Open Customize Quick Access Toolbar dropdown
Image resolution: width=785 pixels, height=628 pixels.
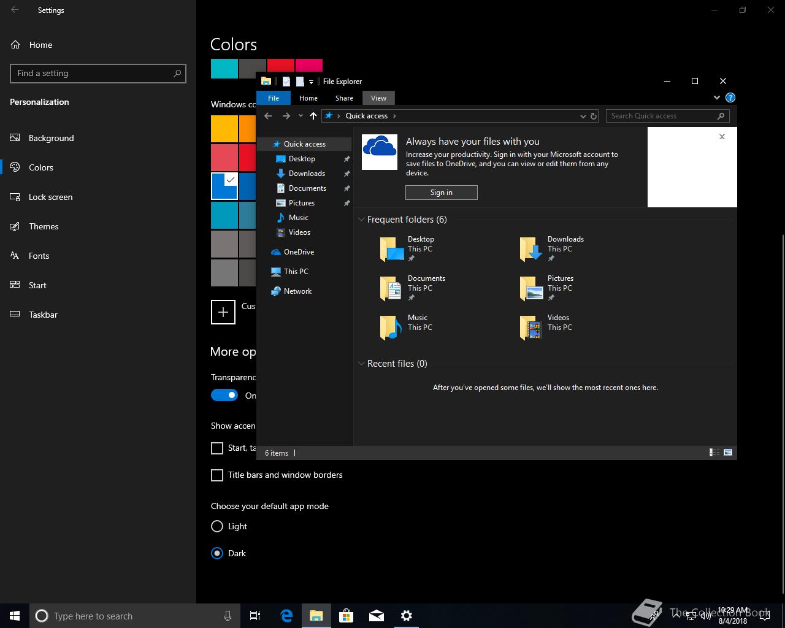tap(311, 82)
